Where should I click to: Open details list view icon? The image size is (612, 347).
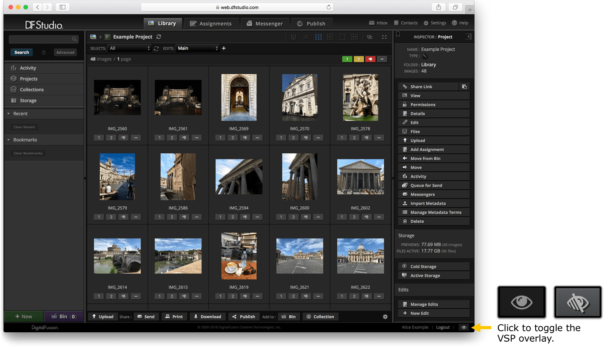tap(294, 37)
